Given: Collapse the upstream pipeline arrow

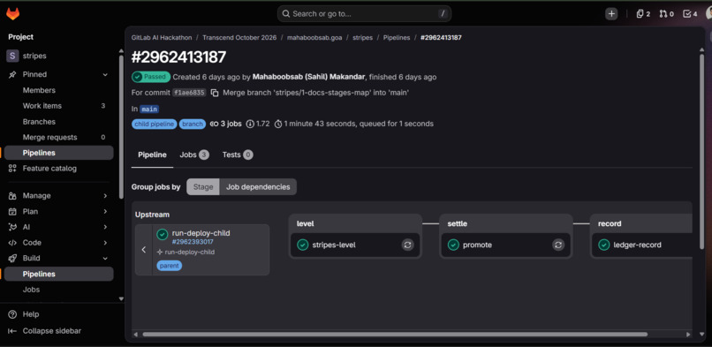Looking at the screenshot, I should [x=144, y=250].
